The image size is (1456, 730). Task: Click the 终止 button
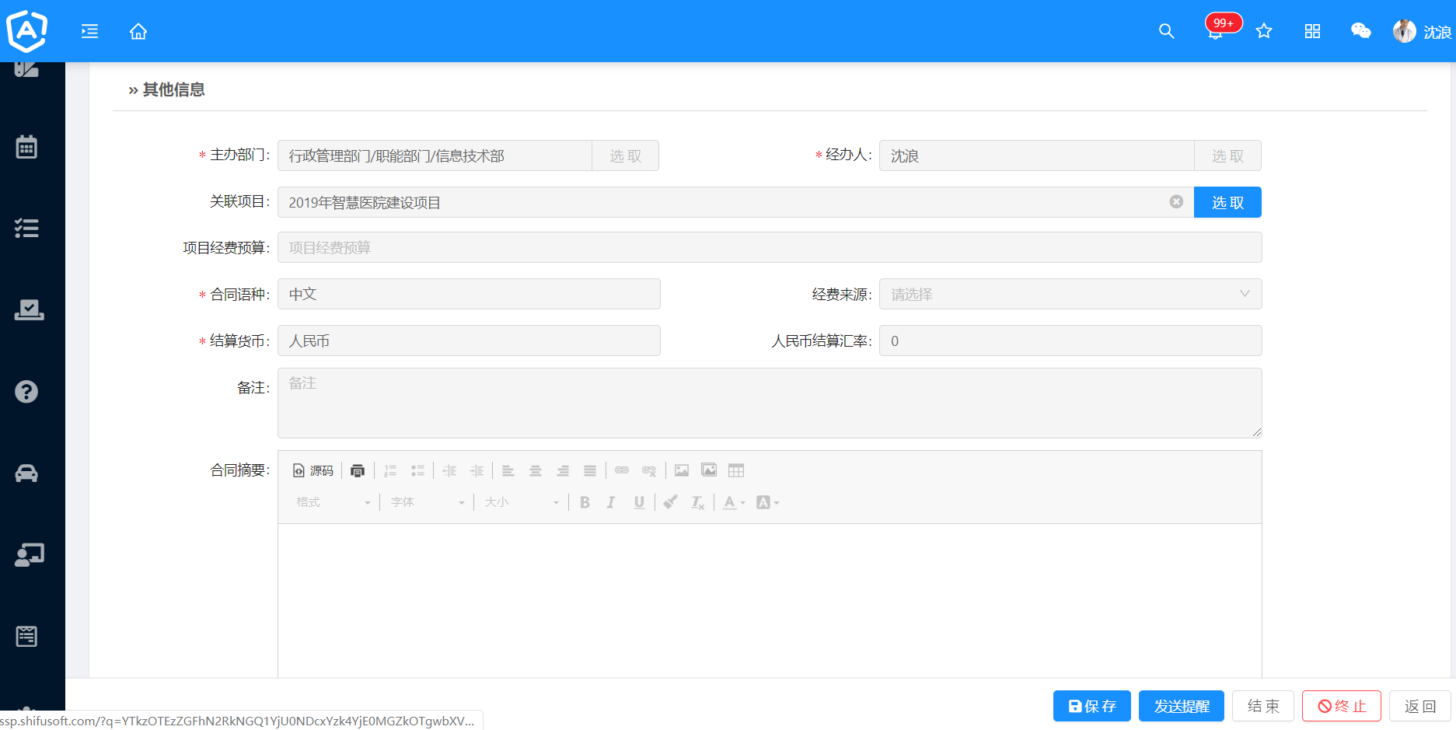click(x=1342, y=706)
